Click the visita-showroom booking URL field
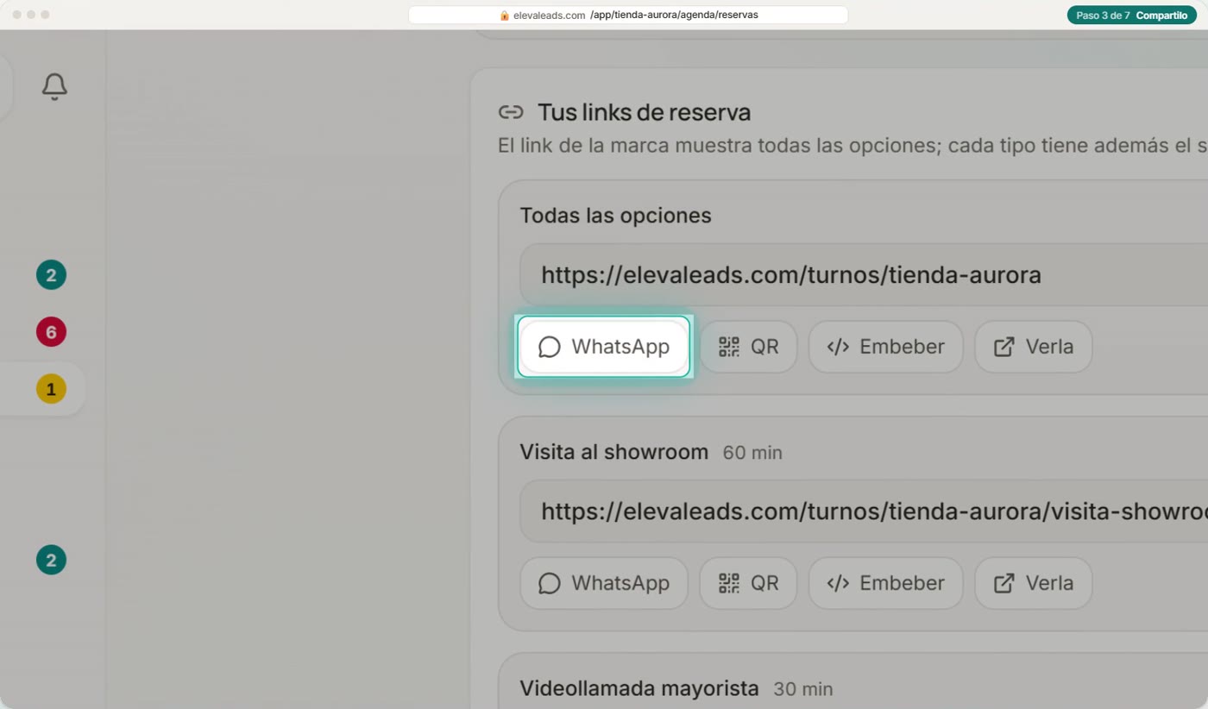The height and width of the screenshot is (709, 1208). click(864, 511)
